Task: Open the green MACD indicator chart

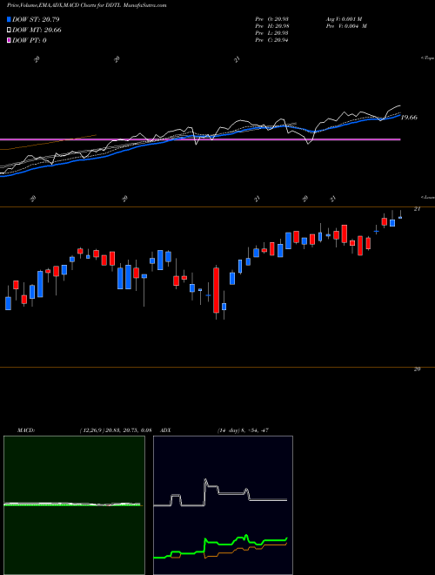Action: point(74,505)
